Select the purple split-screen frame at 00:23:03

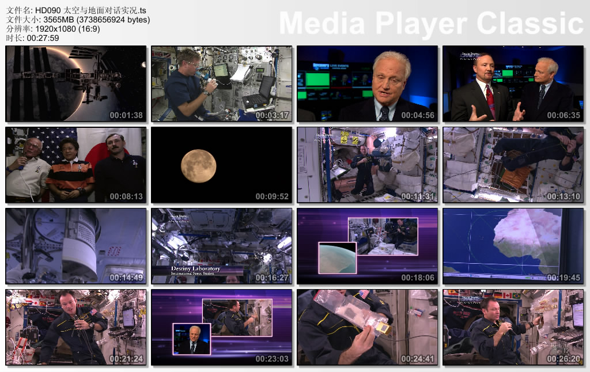222,328
